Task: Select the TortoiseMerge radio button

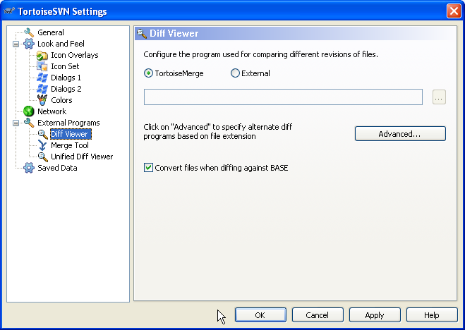Action: click(x=148, y=73)
